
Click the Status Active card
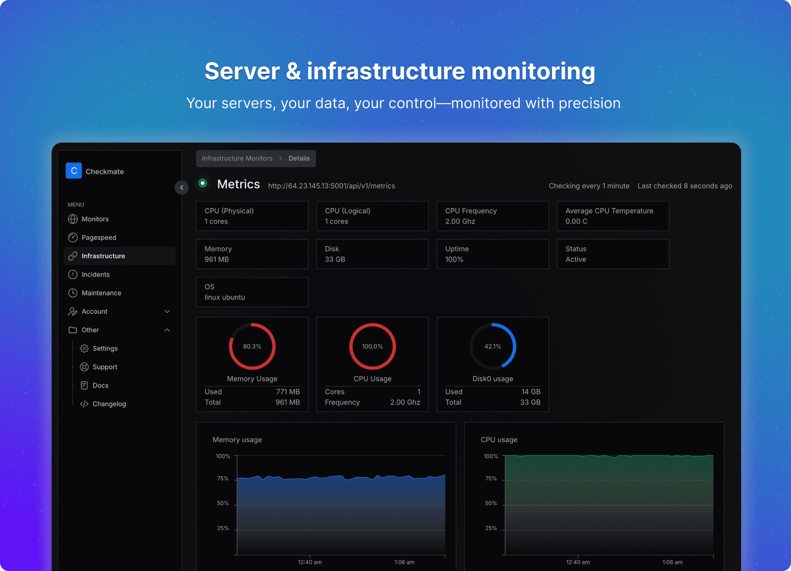click(613, 254)
